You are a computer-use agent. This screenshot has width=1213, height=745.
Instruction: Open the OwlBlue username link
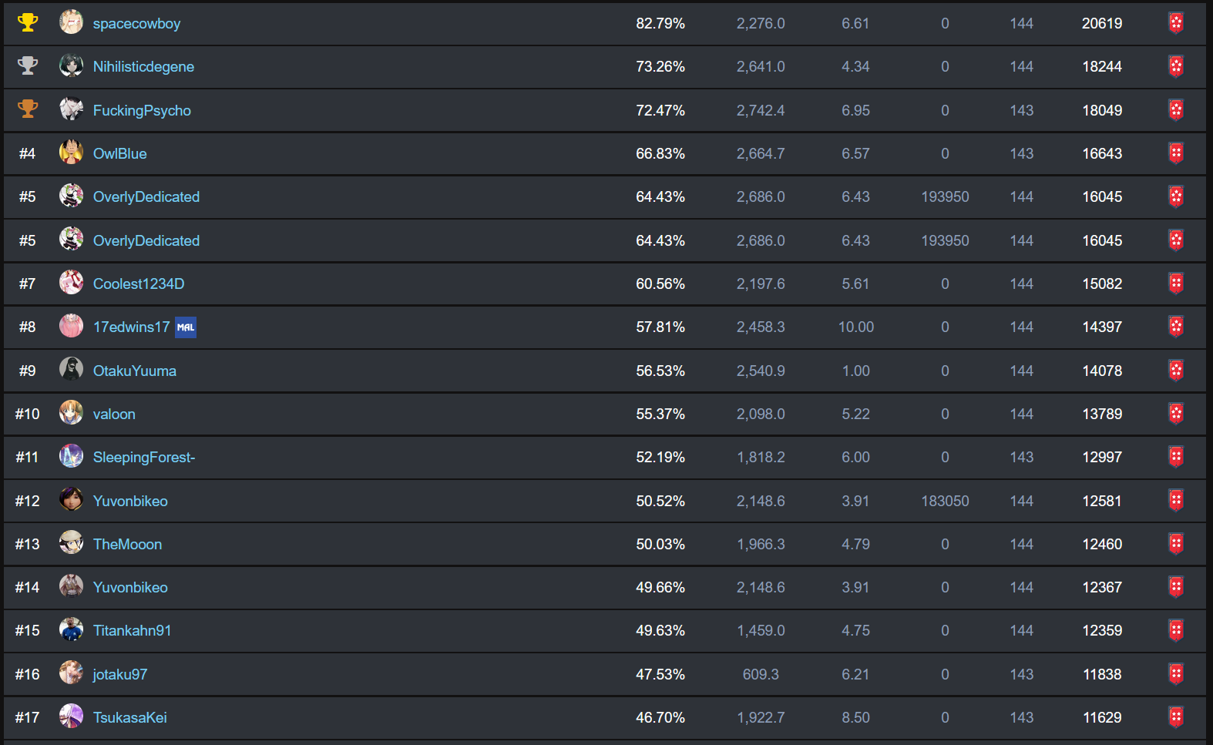(x=119, y=153)
